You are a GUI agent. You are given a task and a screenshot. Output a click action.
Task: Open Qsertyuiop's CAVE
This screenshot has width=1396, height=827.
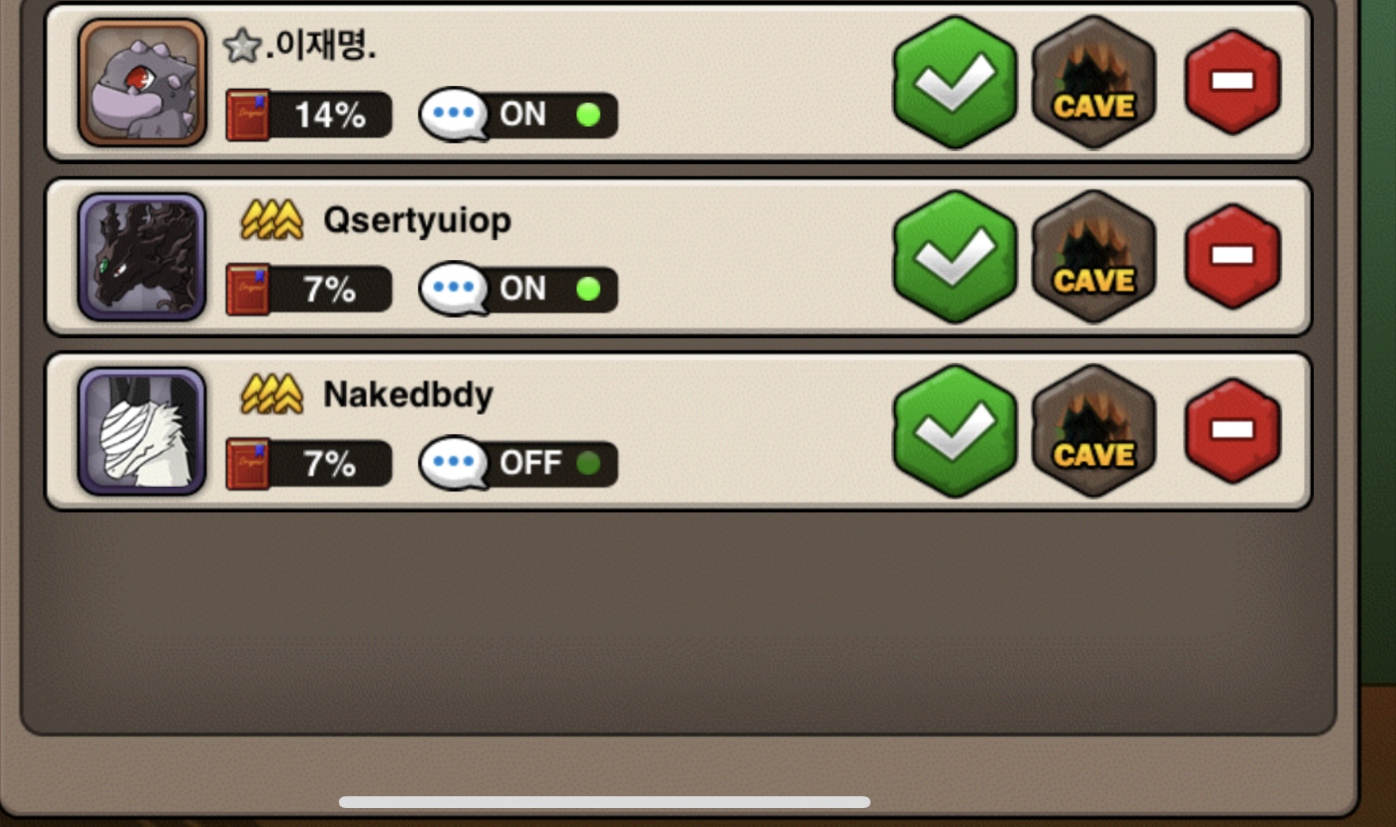click(1094, 257)
